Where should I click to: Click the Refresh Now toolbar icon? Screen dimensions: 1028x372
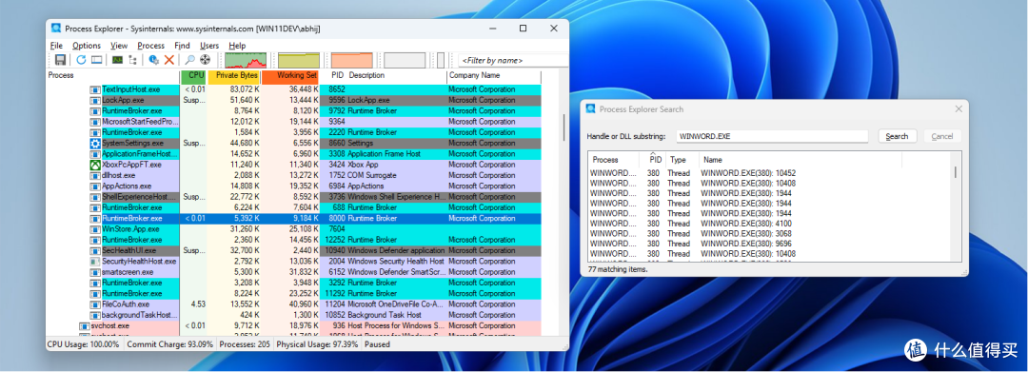pos(81,60)
